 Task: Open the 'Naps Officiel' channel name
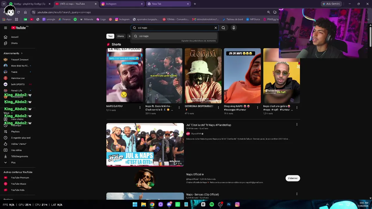[x=194, y=174]
